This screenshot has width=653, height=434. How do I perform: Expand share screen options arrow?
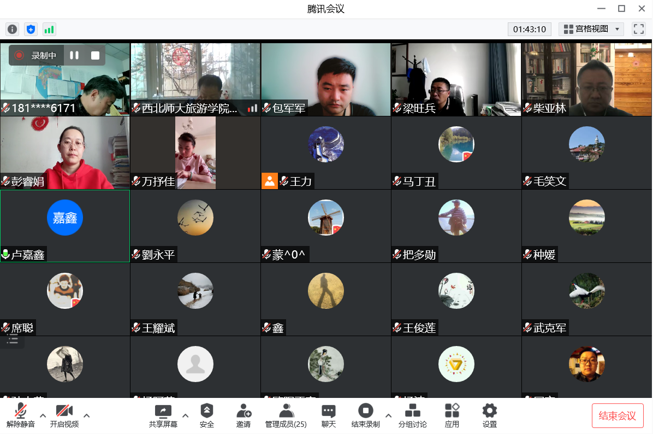pos(185,415)
